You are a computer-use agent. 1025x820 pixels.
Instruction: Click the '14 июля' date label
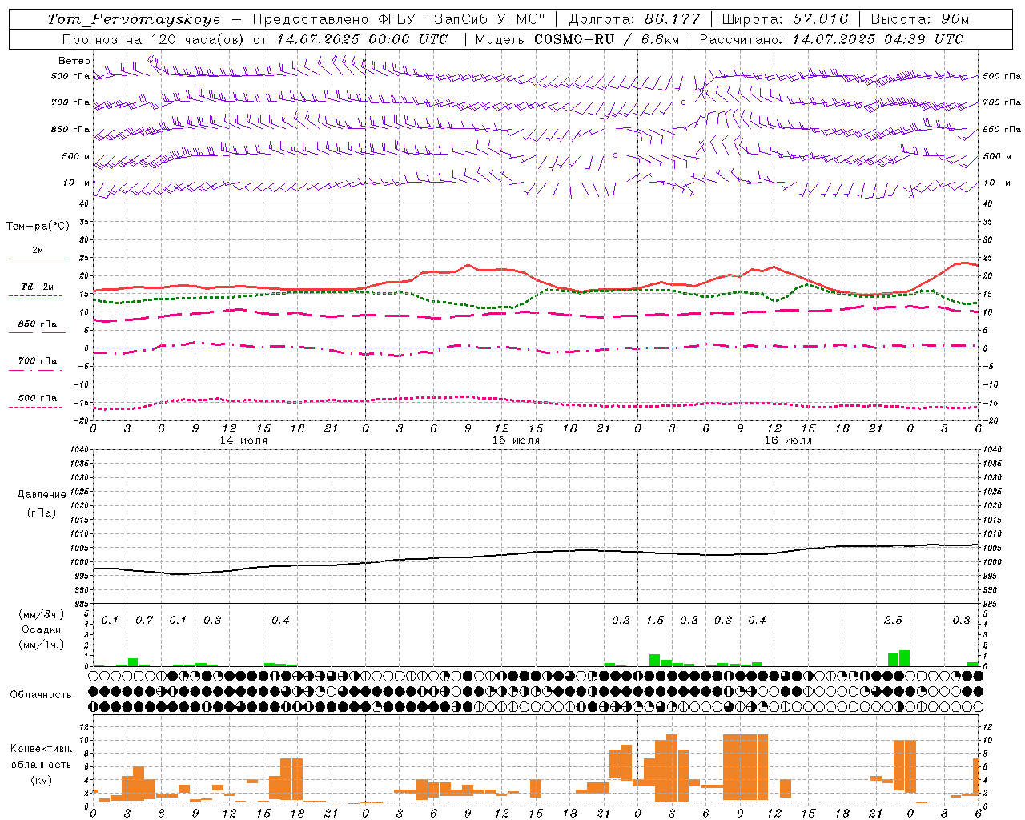[x=243, y=440]
